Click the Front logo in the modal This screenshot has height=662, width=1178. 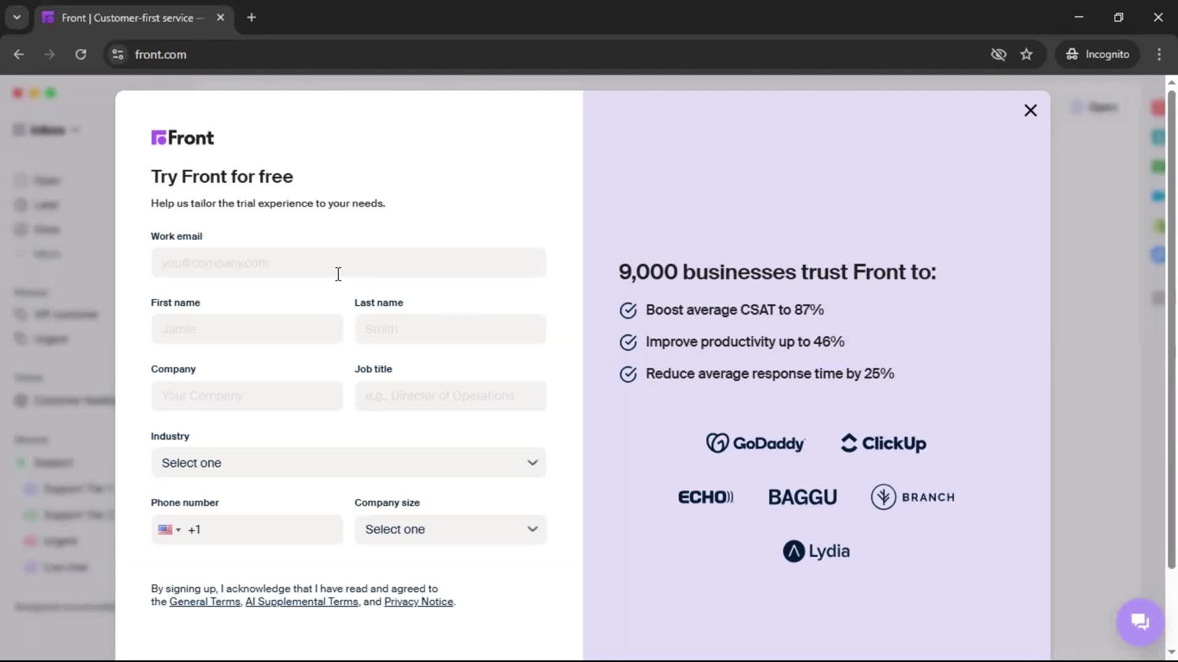click(182, 138)
